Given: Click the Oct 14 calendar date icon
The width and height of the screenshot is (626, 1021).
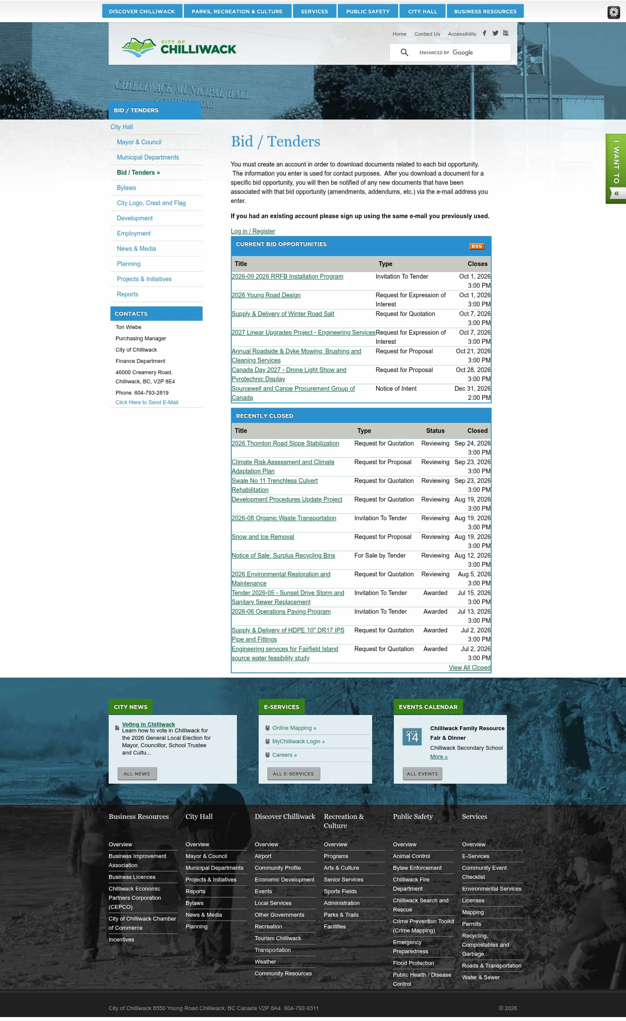Looking at the screenshot, I should tap(412, 736).
